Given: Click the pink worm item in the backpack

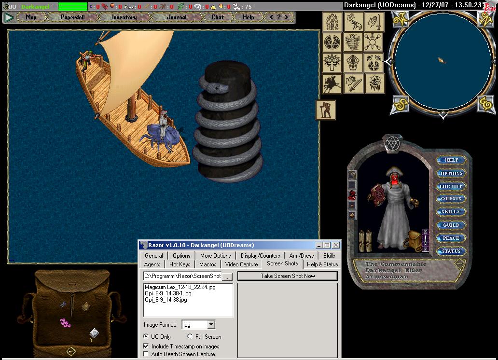Looking at the screenshot, I should 65,323.
